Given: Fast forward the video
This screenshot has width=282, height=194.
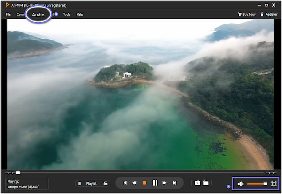Looking at the screenshot, I should (164, 183).
